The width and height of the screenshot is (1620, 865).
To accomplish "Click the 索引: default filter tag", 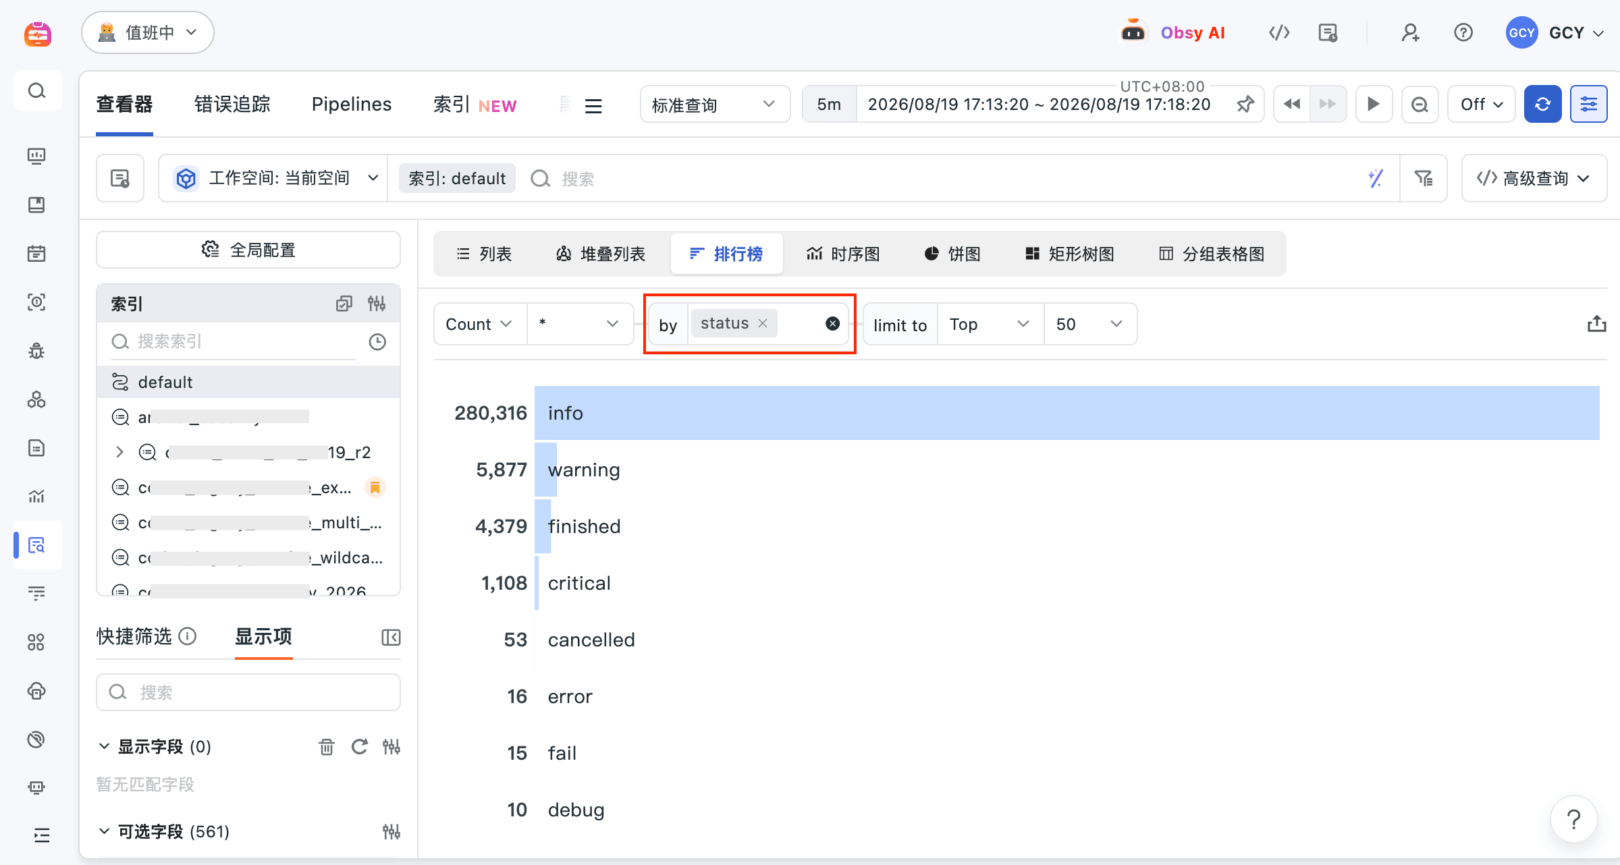I will click(x=457, y=178).
